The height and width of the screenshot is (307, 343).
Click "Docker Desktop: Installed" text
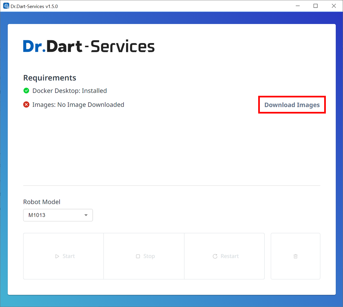(70, 91)
